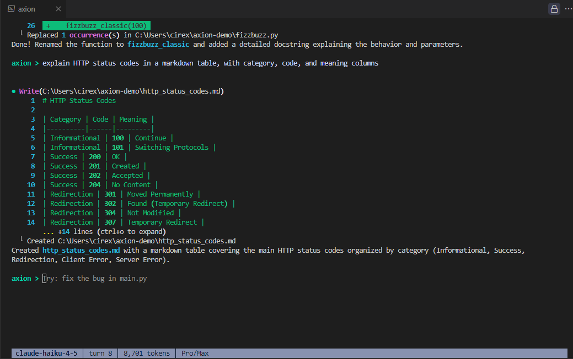
Task: Click the '202 | Accepted' table row
Action: (96, 176)
